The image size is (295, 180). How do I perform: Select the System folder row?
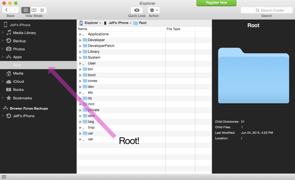pos(94,58)
